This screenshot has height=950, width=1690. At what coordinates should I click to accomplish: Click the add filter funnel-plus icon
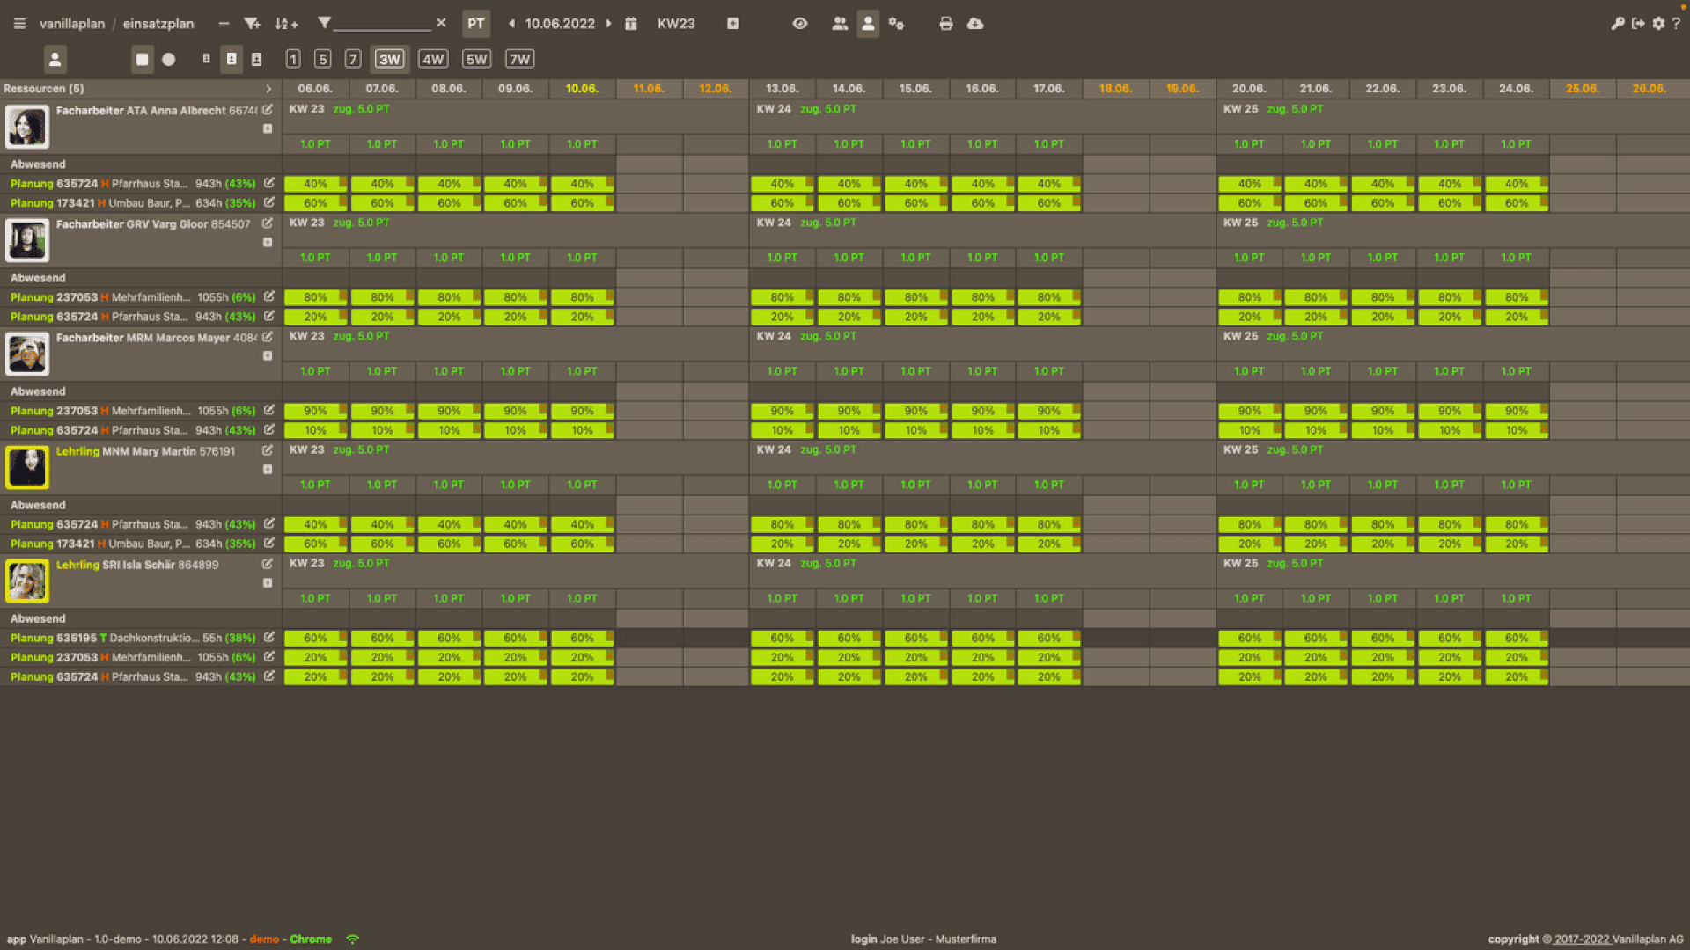(252, 24)
